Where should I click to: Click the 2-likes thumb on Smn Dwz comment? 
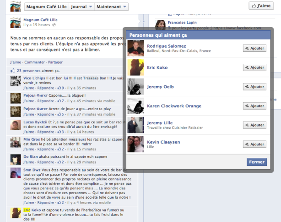coord(59,202)
